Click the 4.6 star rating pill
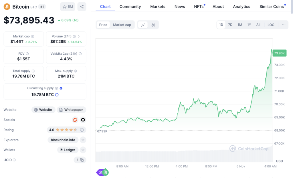 coord(66,130)
